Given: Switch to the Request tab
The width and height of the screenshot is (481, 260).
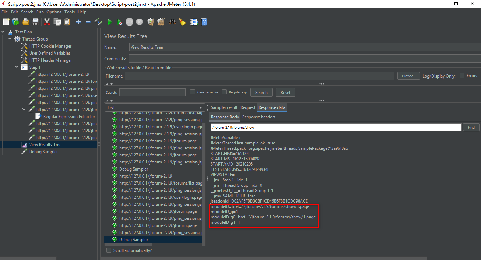Looking at the screenshot, I should (x=248, y=107).
